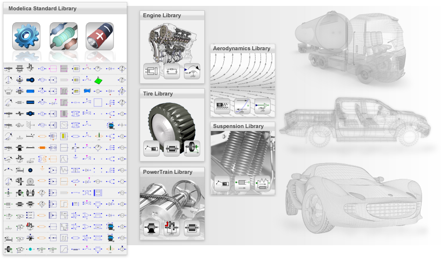The image size is (441, 259).
Task: Click the resistors electrical icon
Action: pyautogui.click(x=64, y=36)
